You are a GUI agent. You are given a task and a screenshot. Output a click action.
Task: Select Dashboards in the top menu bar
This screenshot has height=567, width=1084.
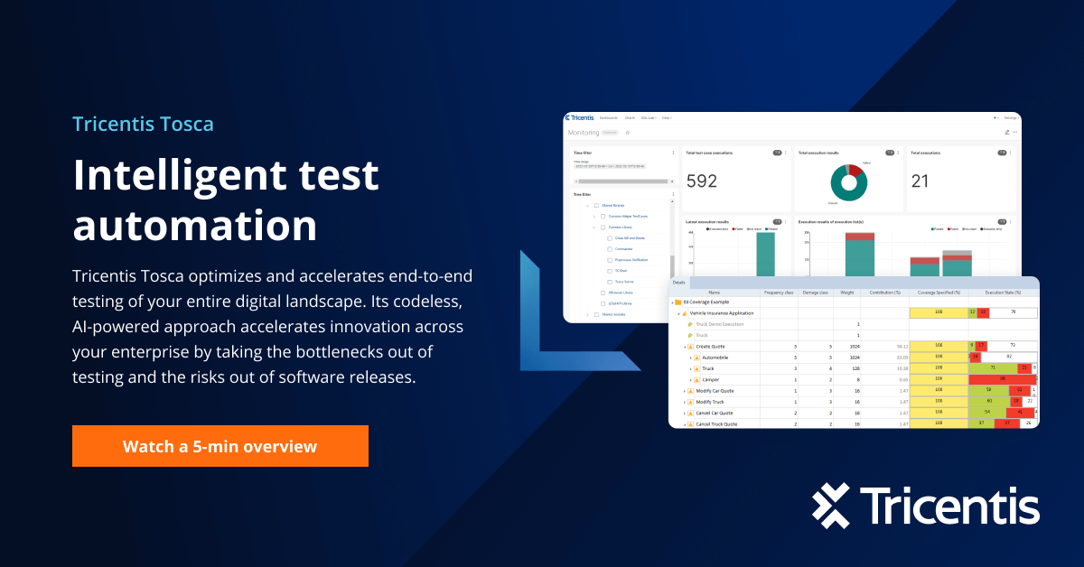point(609,117)
